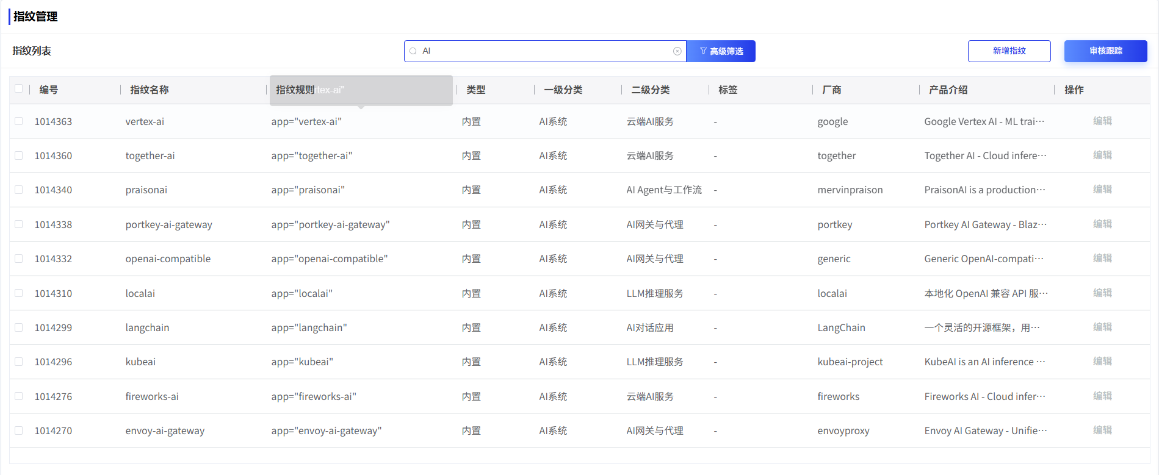This screenshot has width=1159, height=475.
Task: Click fingerprint name vertex-ai
Action: tap(145, 121)
